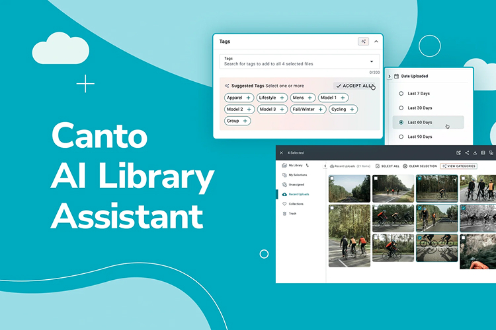Open Recent Uploads in the sidebar
This screenshot has height=330, width=496.
(x=298, y=194)
